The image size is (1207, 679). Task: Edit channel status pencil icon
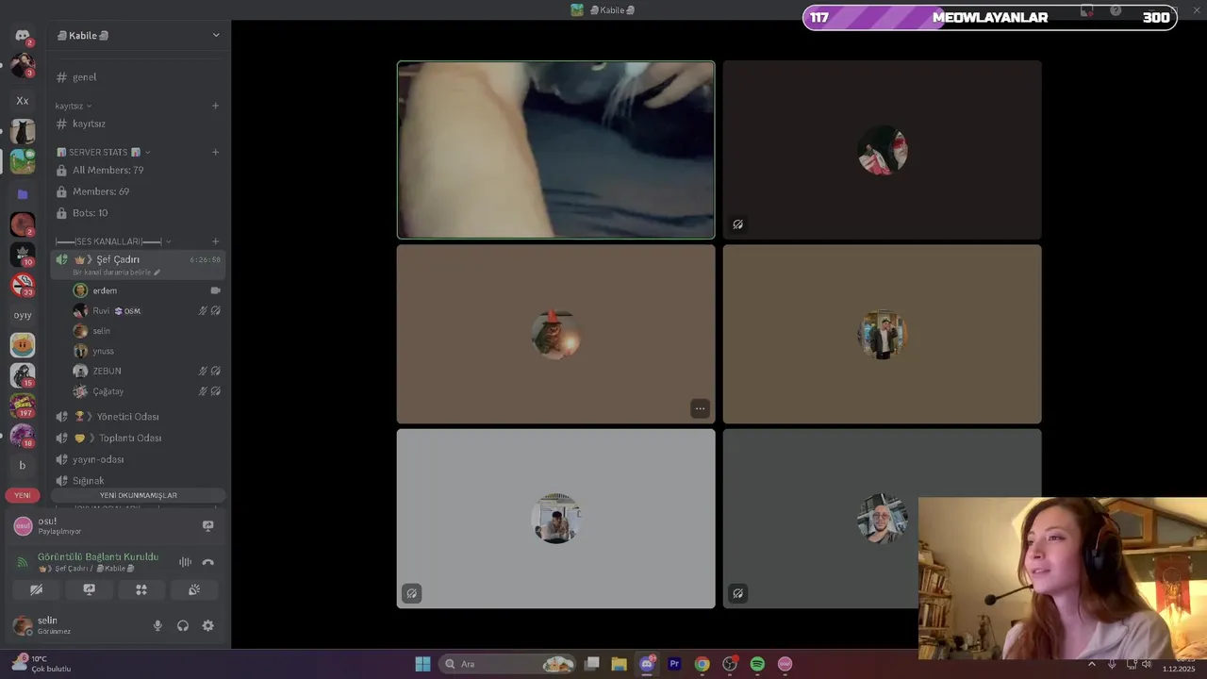[157, 273]
